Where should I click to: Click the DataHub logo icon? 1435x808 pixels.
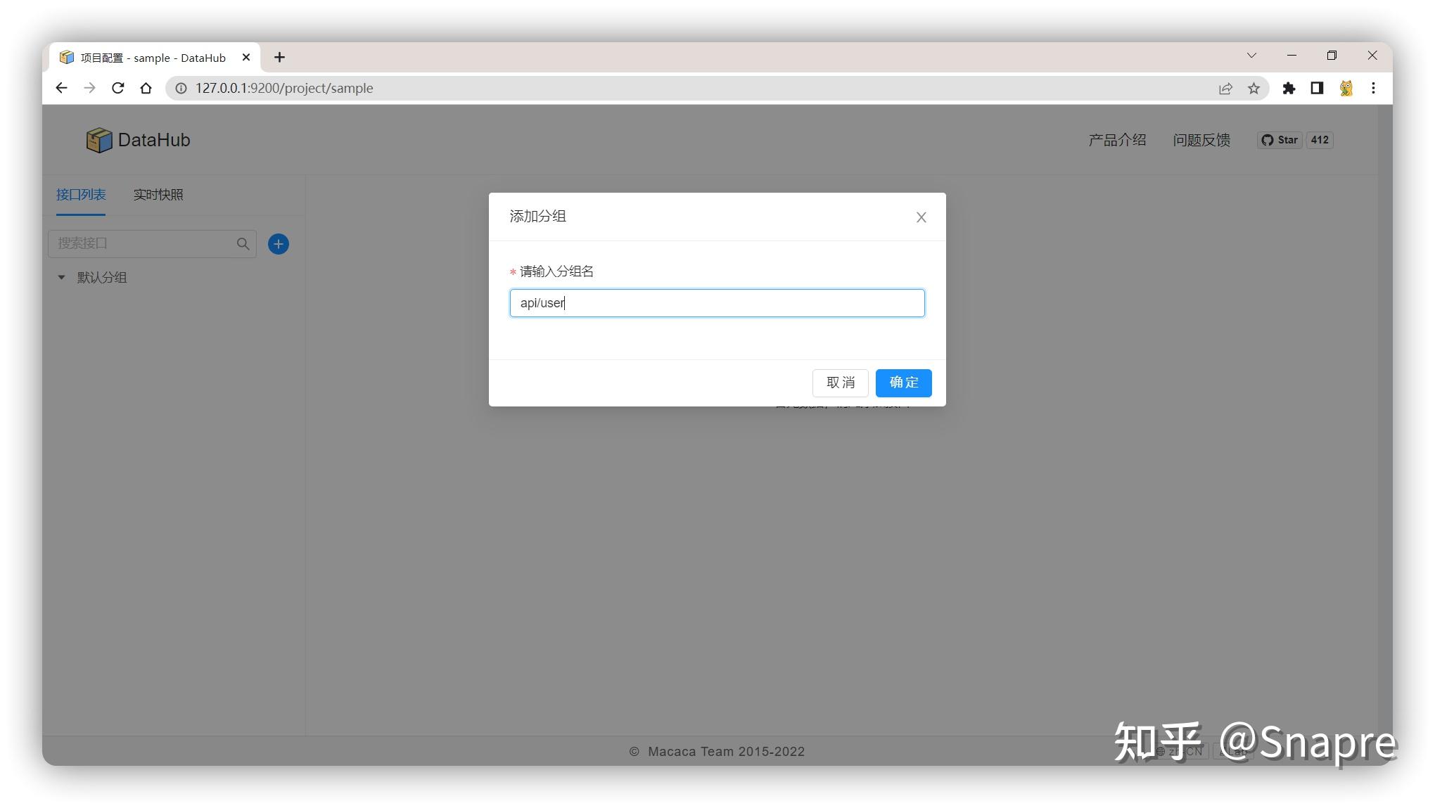click(x=99, y=140)
